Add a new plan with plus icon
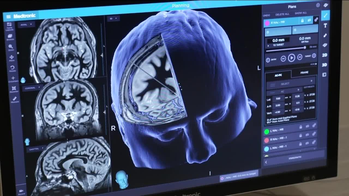This screenshot has height=196, width=349. pyautogui.click(x=318, y=5)
